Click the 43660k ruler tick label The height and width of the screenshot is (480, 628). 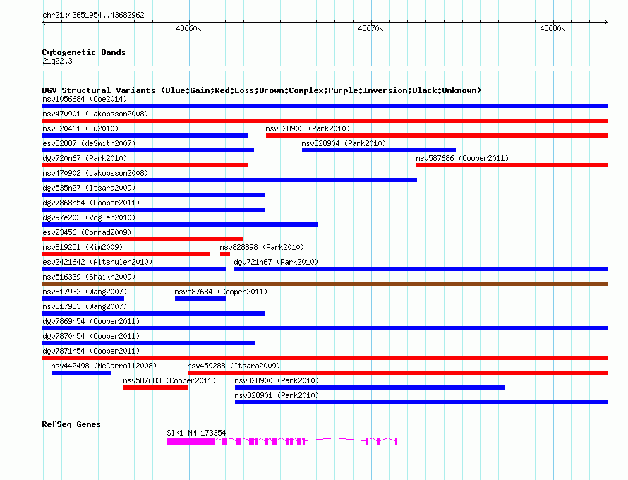pos(188,28)
